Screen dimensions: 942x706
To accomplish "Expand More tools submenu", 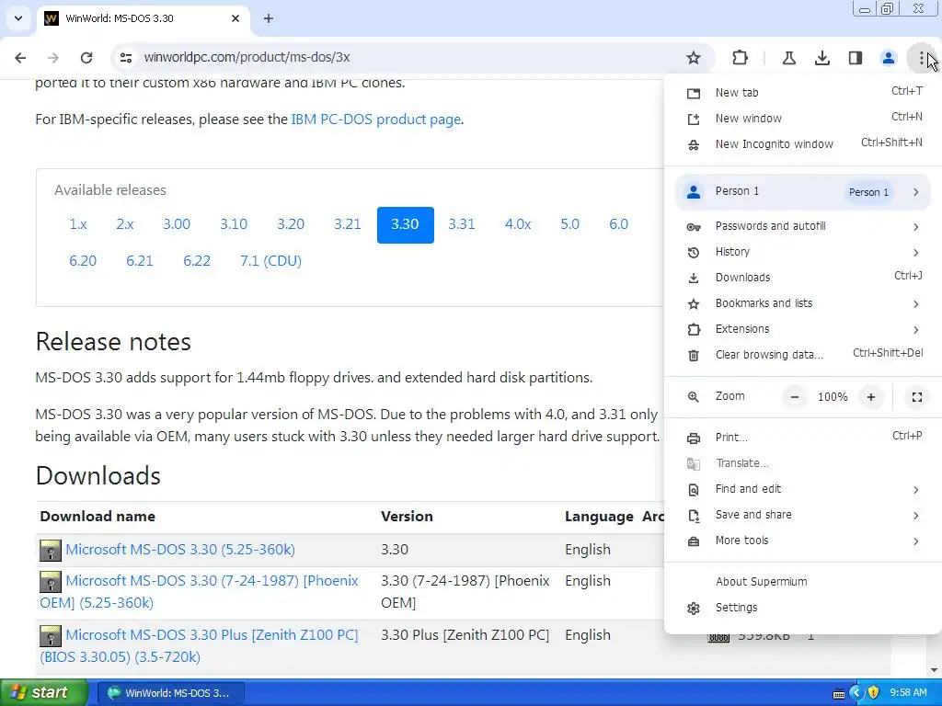I will point(802,541).
